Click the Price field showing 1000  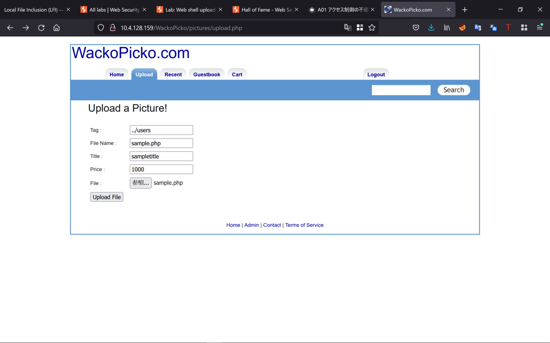(x=161, y=169)
